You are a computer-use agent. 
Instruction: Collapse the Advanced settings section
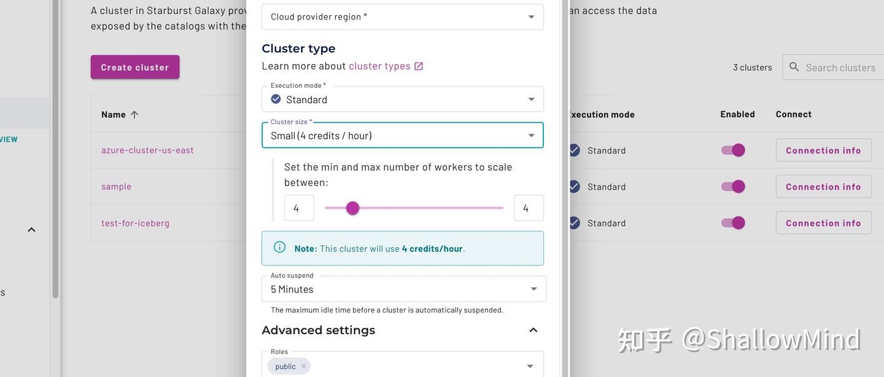tap(533, 330)
